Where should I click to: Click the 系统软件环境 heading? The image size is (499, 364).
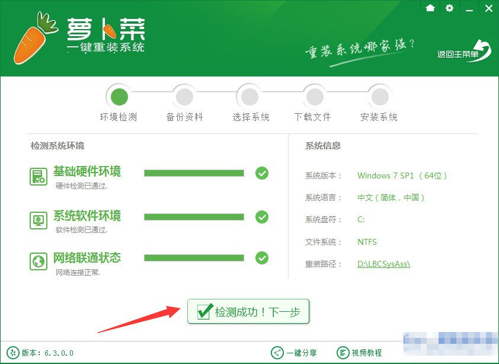click(x=87, y=216)
